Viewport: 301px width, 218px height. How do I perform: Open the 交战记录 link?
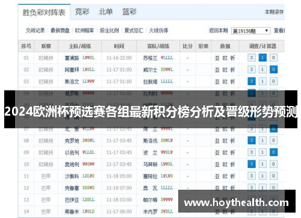(x=36, y=31)
